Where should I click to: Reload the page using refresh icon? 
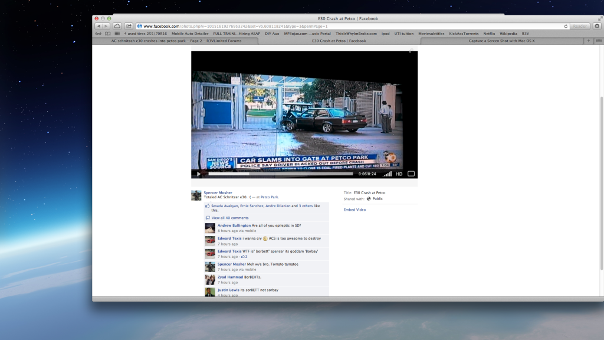(566, 26)
